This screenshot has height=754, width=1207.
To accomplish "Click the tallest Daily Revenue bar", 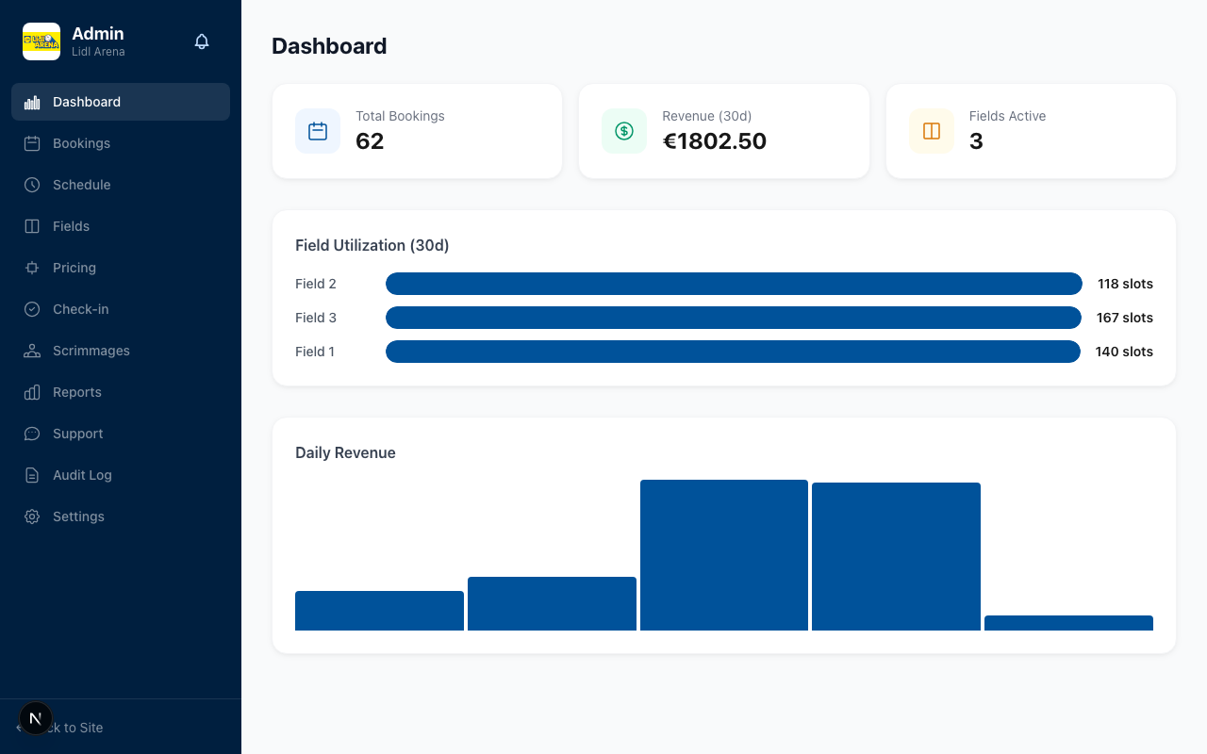I will tap(723, 555).
